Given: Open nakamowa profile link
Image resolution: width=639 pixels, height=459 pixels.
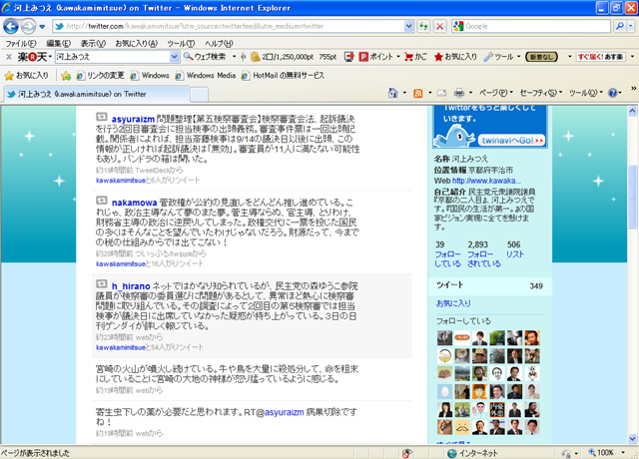Looking at the screenshot, I should click(x=134, y=203).
